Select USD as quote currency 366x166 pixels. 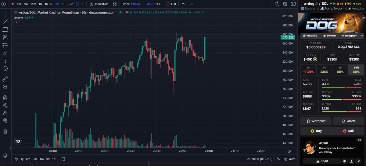pyautogui.click(x=149, y=4)
